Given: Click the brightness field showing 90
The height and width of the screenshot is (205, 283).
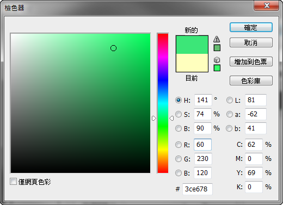Looking at the screenshot, I should click(202, 128).
